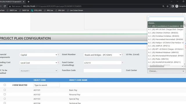Select the Chishtian (BH4202) option
Viewport: 186px width, 104px height.
(165, 33)
